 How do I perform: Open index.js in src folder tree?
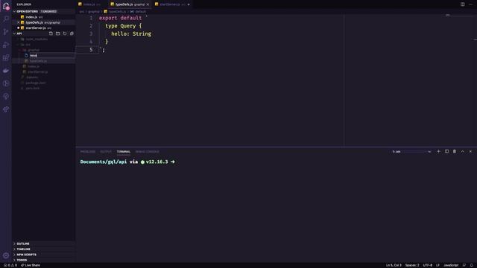(43, 66)
